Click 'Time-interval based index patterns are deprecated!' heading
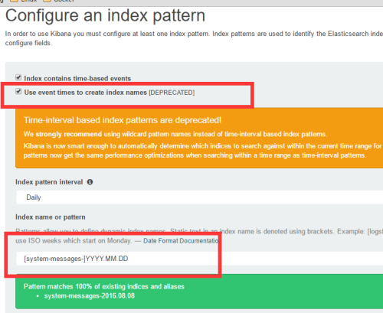 click(x=123, y=120)
